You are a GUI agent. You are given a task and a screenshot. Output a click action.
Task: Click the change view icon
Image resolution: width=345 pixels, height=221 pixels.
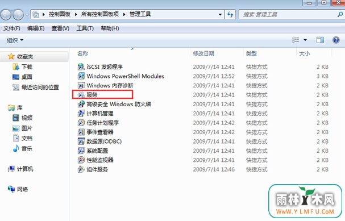[x=296, y=40]
